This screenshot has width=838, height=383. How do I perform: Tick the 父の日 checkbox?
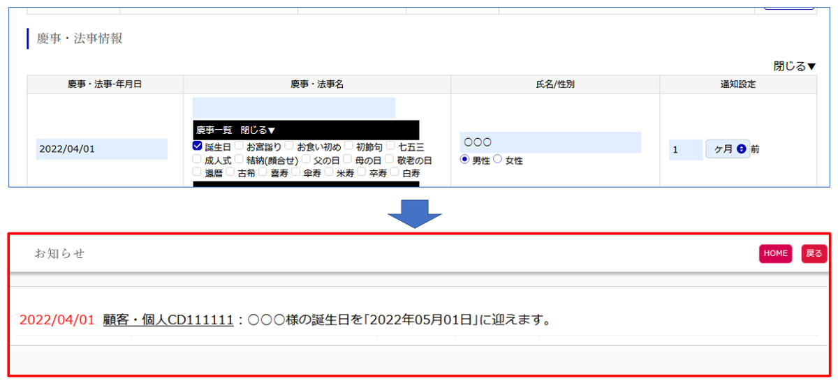pos(306,160)
